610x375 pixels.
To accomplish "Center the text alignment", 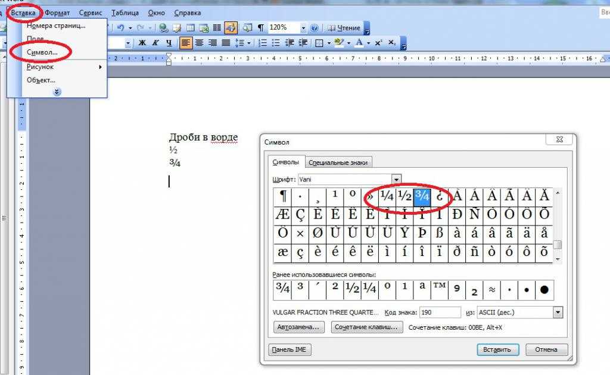I will click(199, 43).
